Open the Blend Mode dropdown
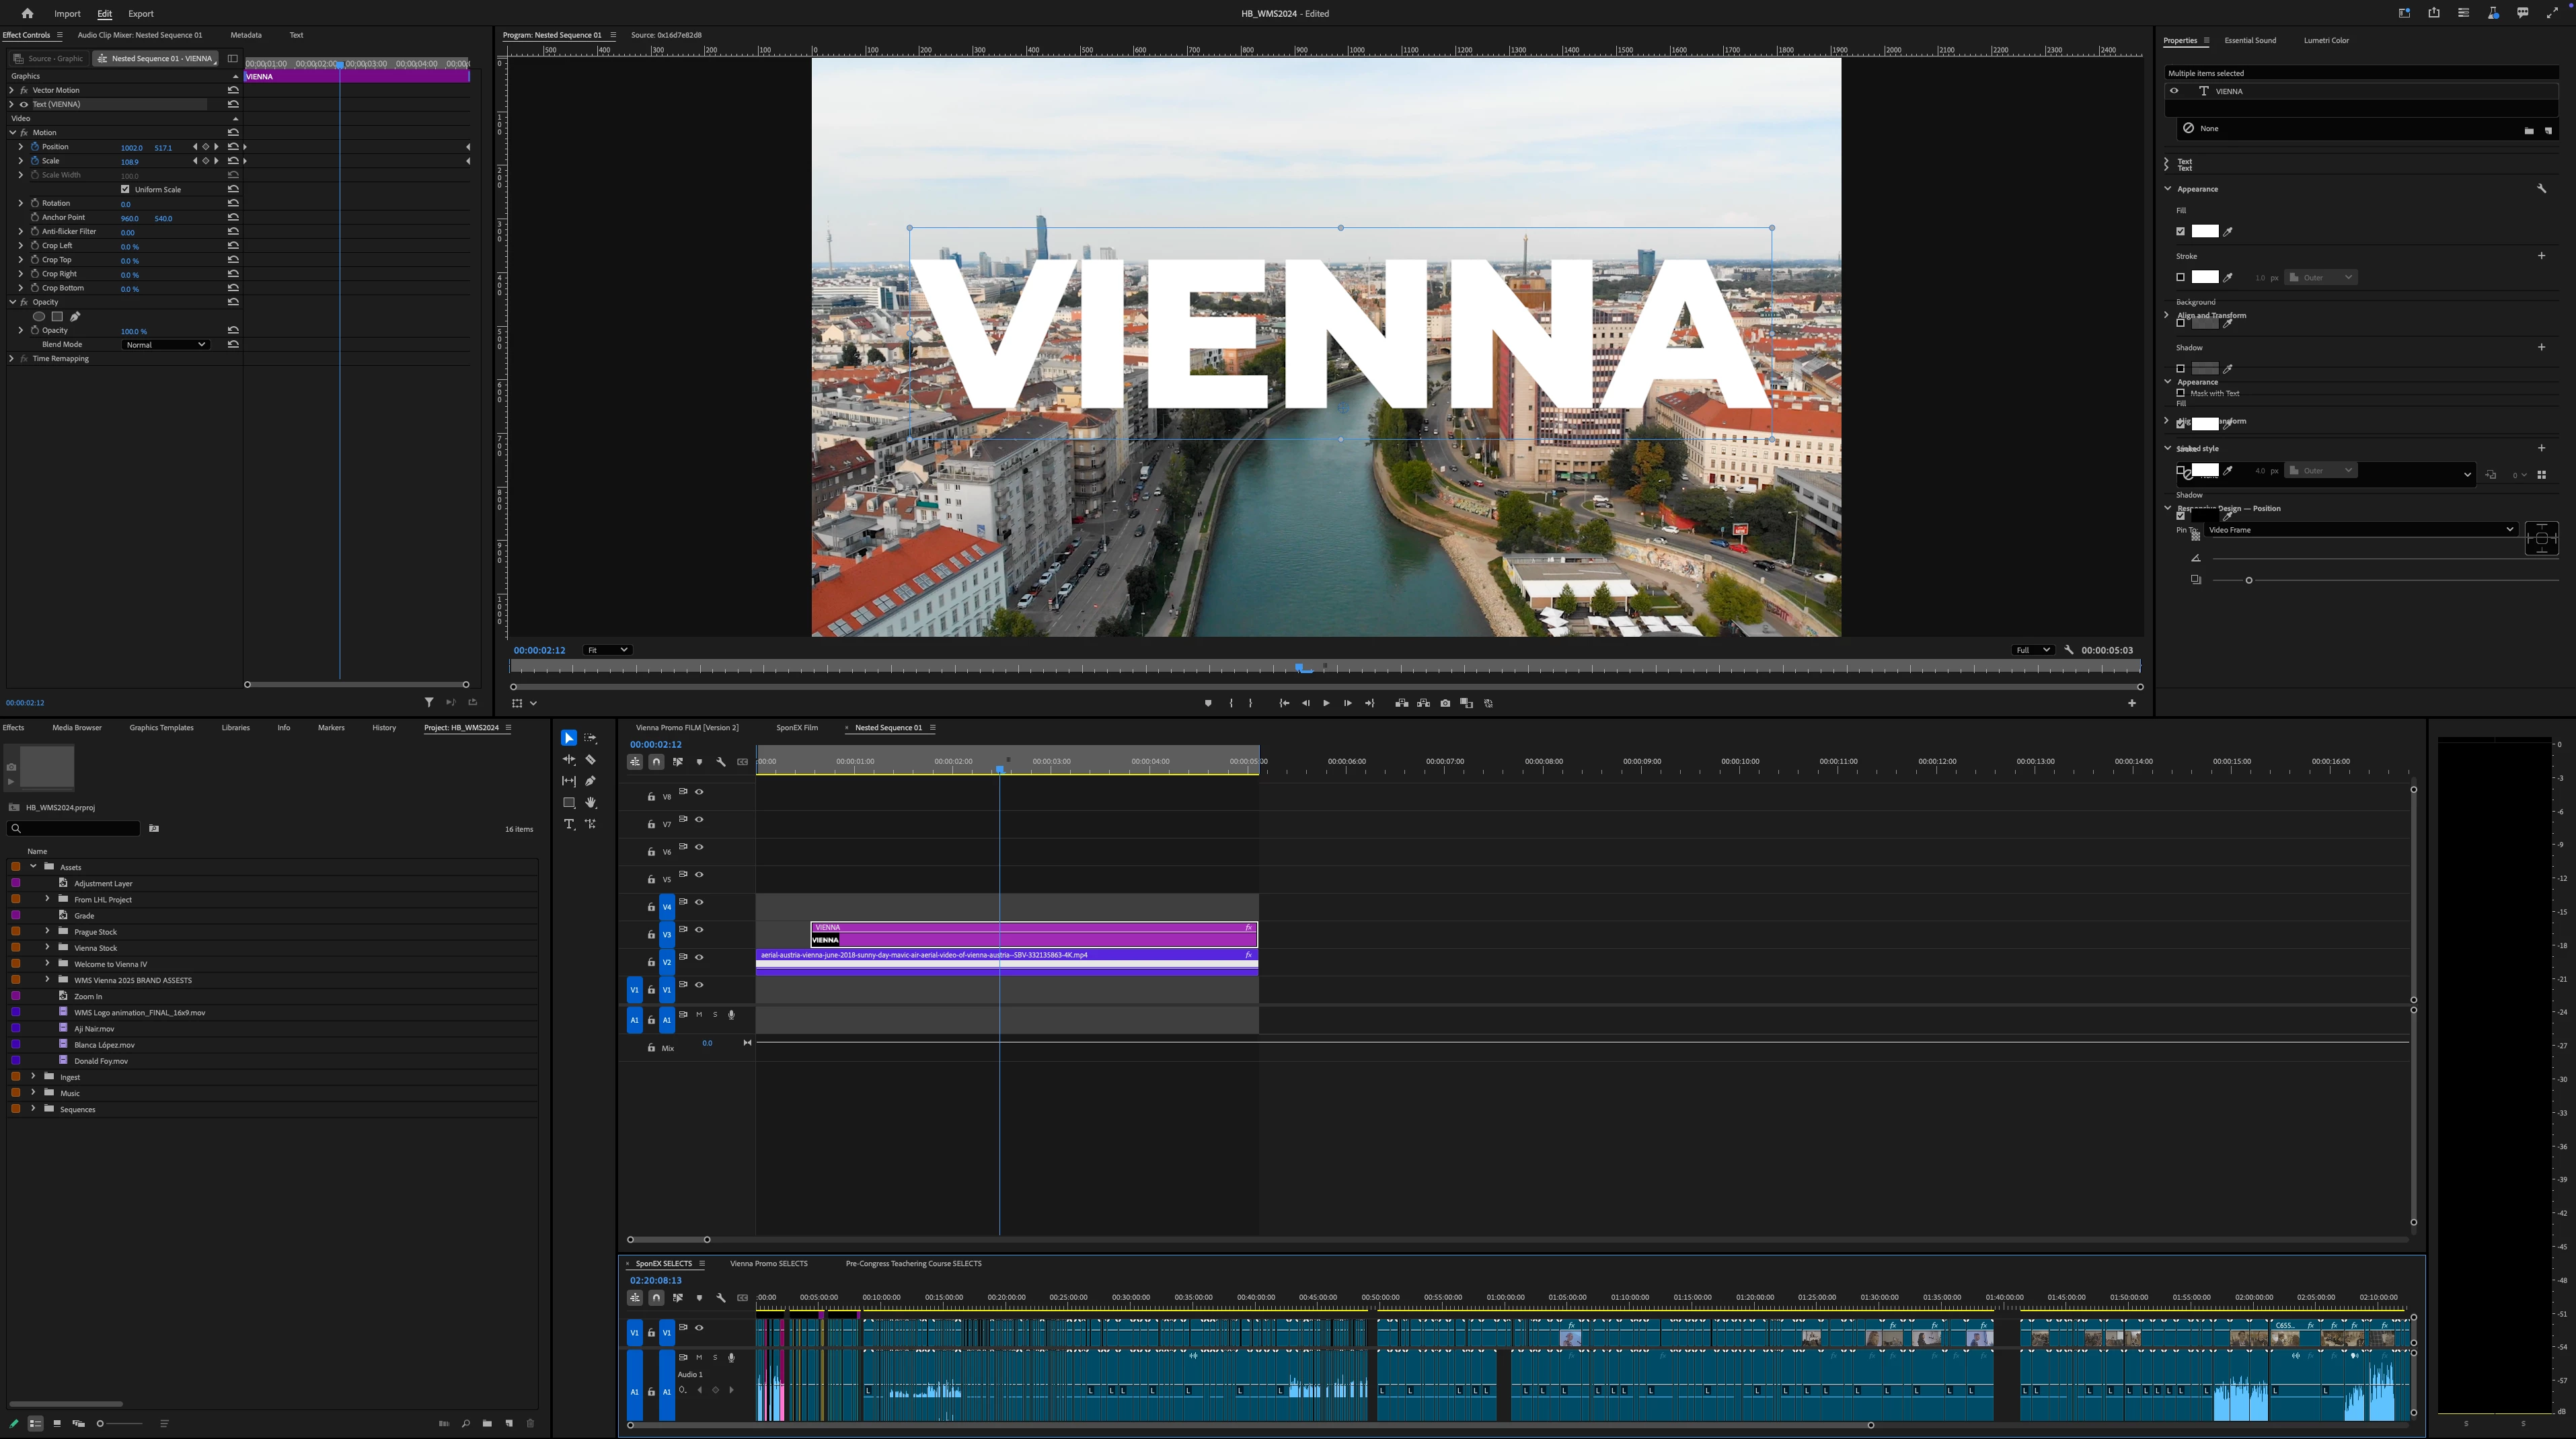Screen dimensions: 2576x1439 click(x=165, y=344)
